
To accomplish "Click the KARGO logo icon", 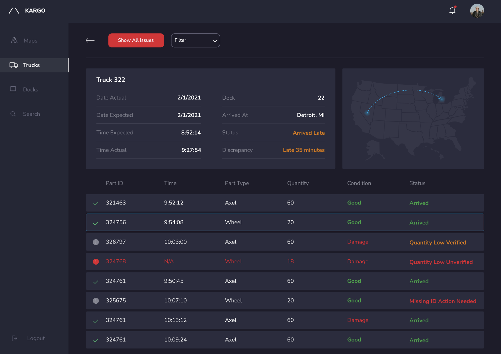I will [14, 11].
